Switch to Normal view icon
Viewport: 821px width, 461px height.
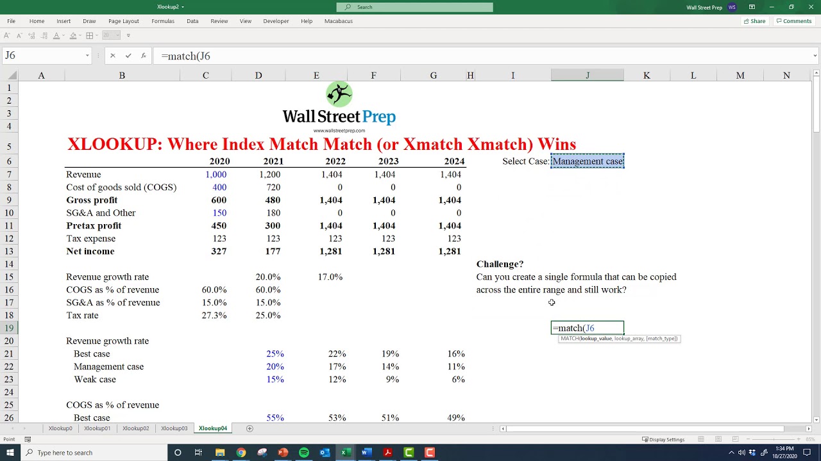tap(701, 439)
